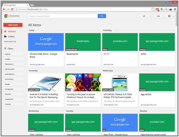
Task: Click the browser forward arrow
Action: coord(8,9)
